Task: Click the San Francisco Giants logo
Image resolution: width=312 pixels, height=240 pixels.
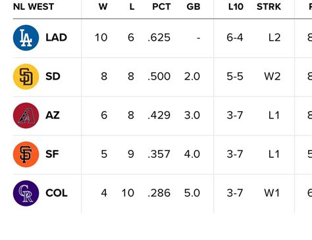Action: point(26,155)
